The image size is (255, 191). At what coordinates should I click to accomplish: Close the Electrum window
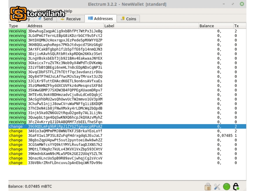click(242, 4)
